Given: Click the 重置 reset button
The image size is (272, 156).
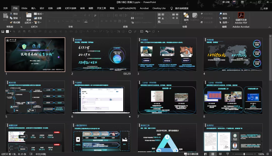Looking at the screenshot, I should [x=38, y=18].
